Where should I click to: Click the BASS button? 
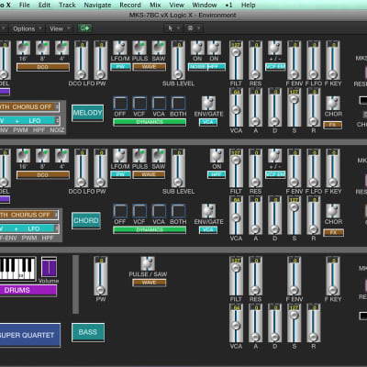click(x=88, y=332)
